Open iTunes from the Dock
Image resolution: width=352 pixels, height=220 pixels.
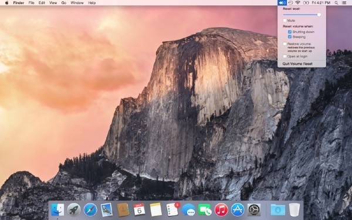coord(221,210)
